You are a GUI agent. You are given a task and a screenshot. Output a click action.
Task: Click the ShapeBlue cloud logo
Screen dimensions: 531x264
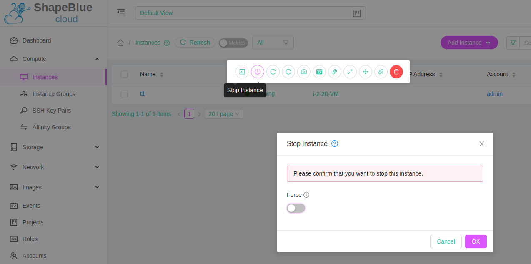(x=48, y=13)
